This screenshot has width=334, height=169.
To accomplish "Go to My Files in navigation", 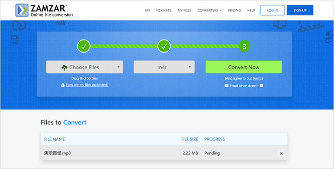I will click(184, 10).
